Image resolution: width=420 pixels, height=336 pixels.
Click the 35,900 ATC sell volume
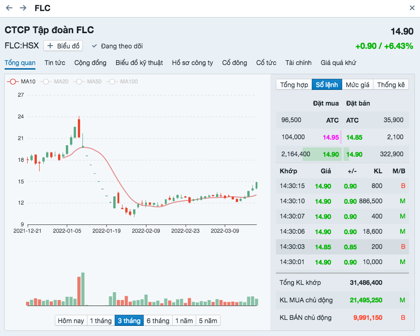pos(393,120)
